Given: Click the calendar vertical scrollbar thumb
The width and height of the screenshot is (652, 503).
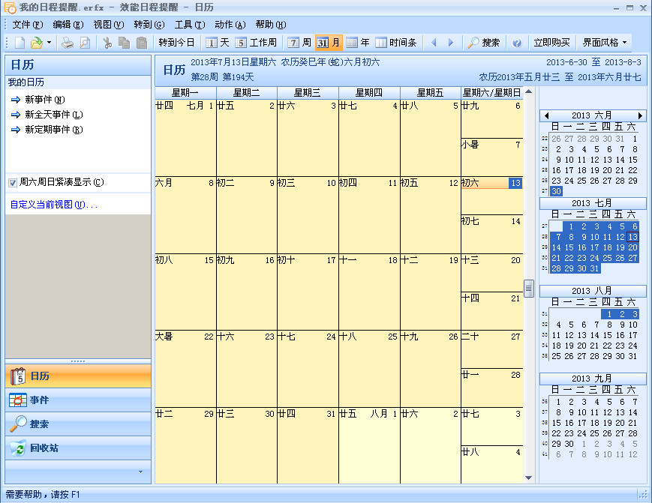Looking at the screenshot, I should click(x=528, y=289).
